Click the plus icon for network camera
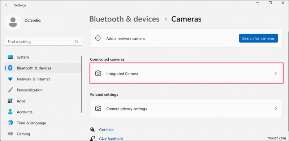The height and width of the screenshot is (141, 289). click(98, 38)
